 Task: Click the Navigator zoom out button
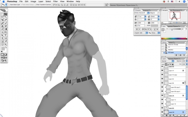tap(170, 22)
